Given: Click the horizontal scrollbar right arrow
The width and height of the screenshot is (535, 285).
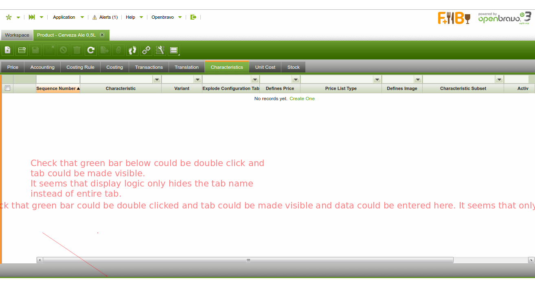Looking at the screenshot, I should [531, 260].
